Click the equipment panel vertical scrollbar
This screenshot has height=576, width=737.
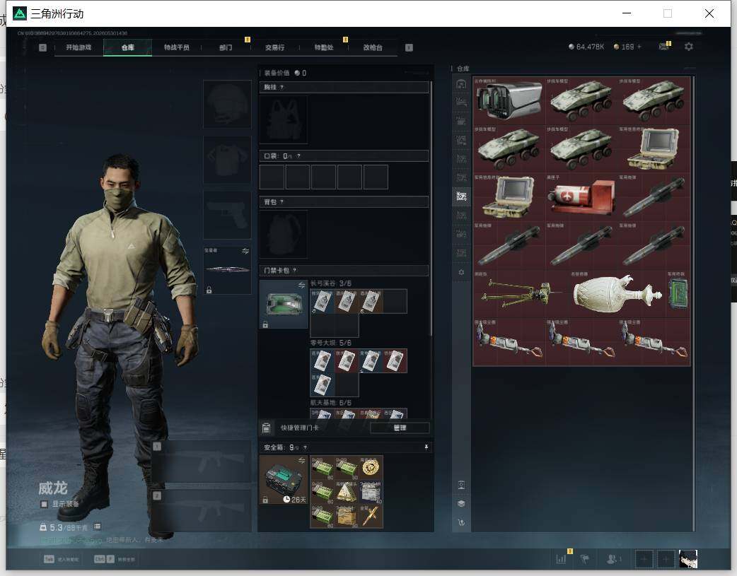(431, 209)
